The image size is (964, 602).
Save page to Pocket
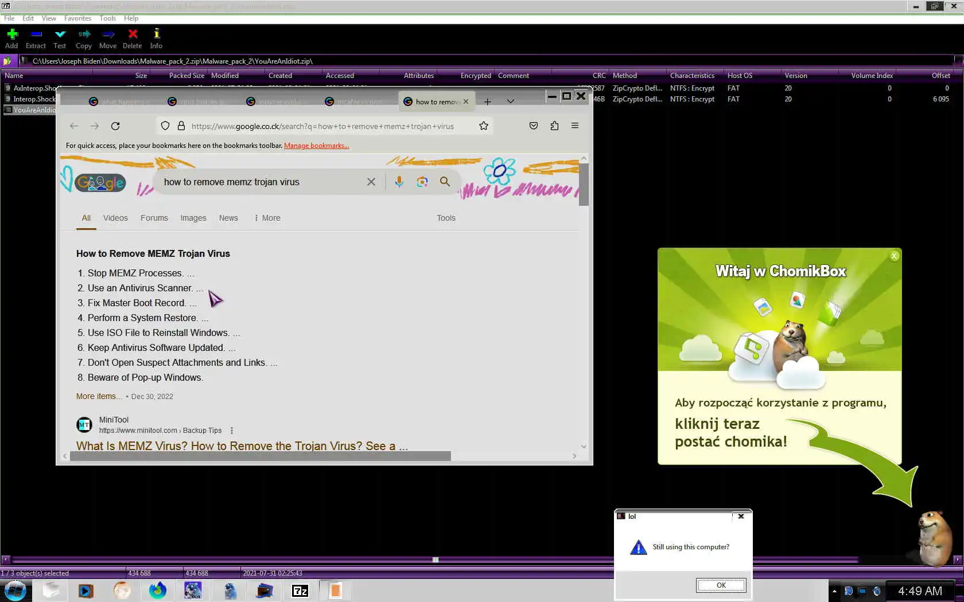(x=534, y=126)
